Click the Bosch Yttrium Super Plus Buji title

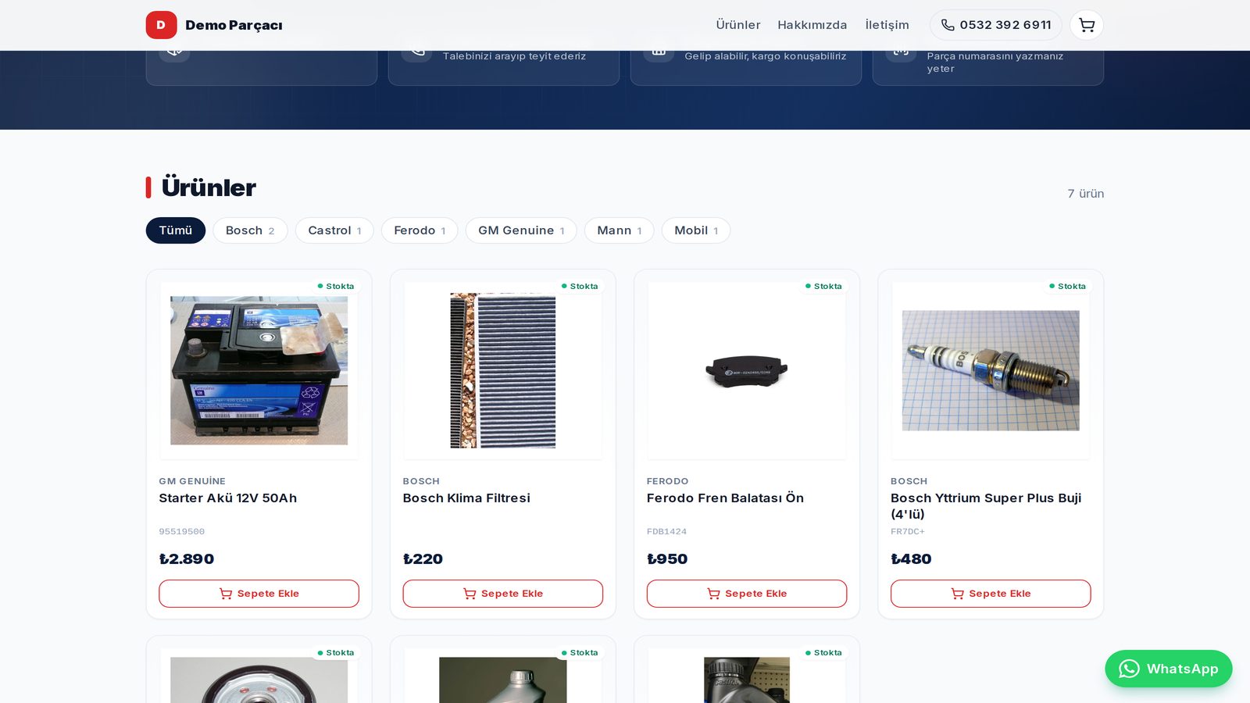[x=986, y=506]
